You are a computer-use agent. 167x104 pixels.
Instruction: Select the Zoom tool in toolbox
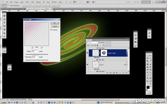coord(151,84)
